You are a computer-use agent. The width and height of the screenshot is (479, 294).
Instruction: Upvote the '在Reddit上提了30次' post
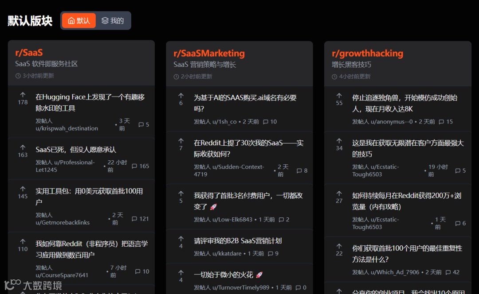(181, 141)
